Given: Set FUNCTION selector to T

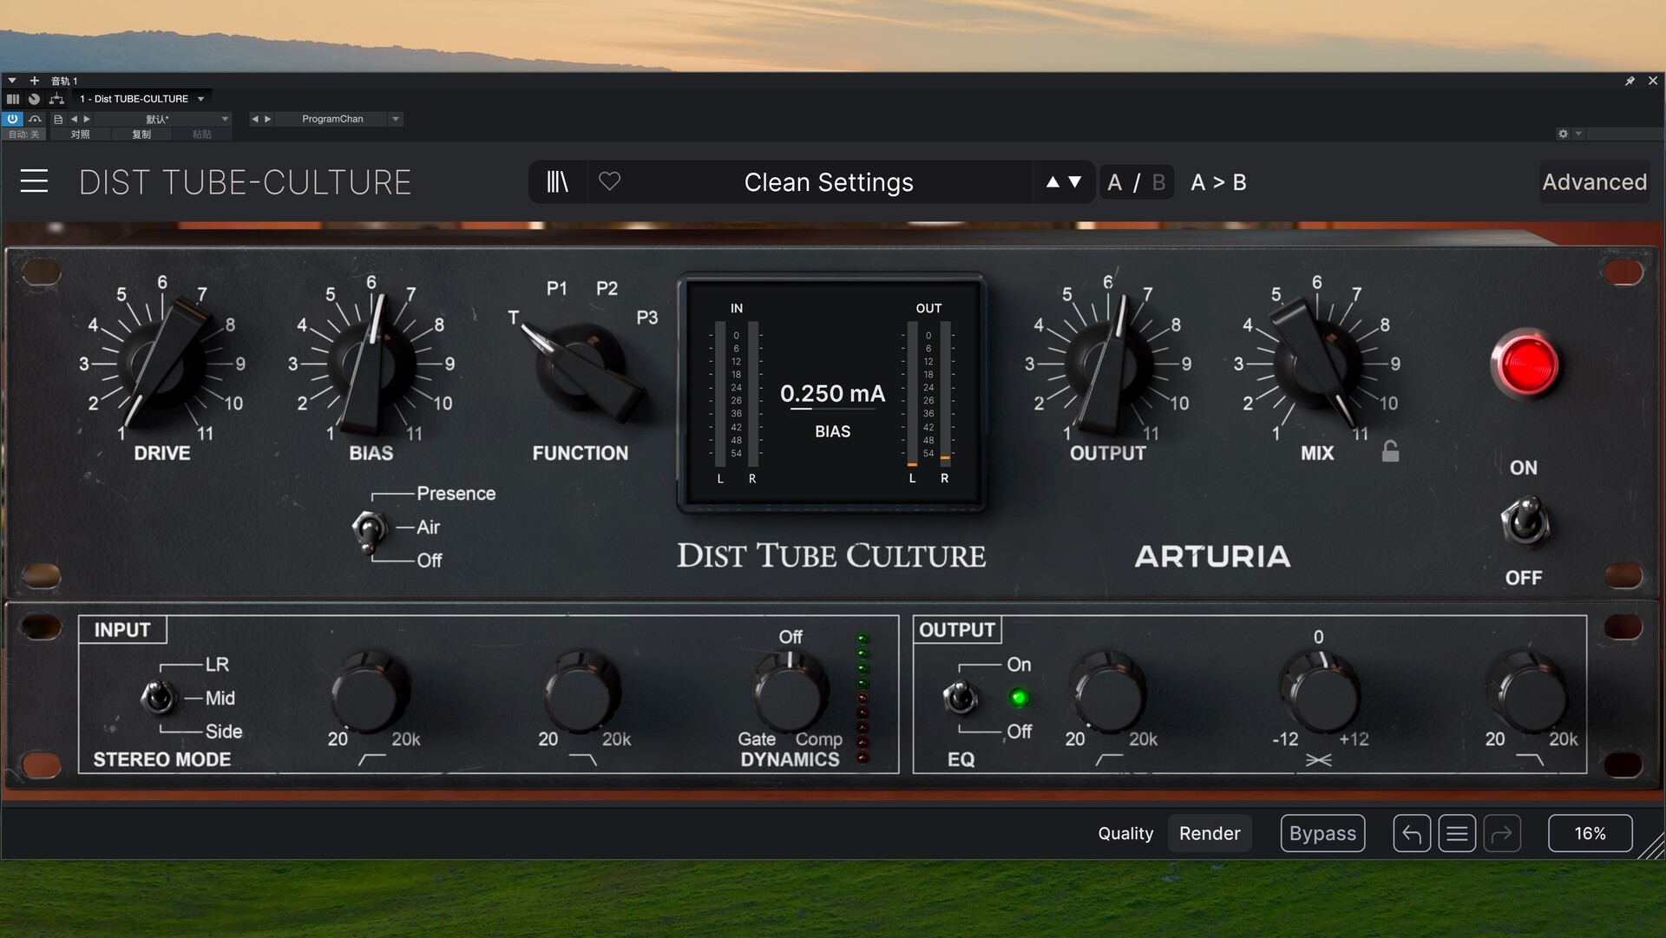Looking at the screenshot, I should pyautogui.click(x=513, y=318).
